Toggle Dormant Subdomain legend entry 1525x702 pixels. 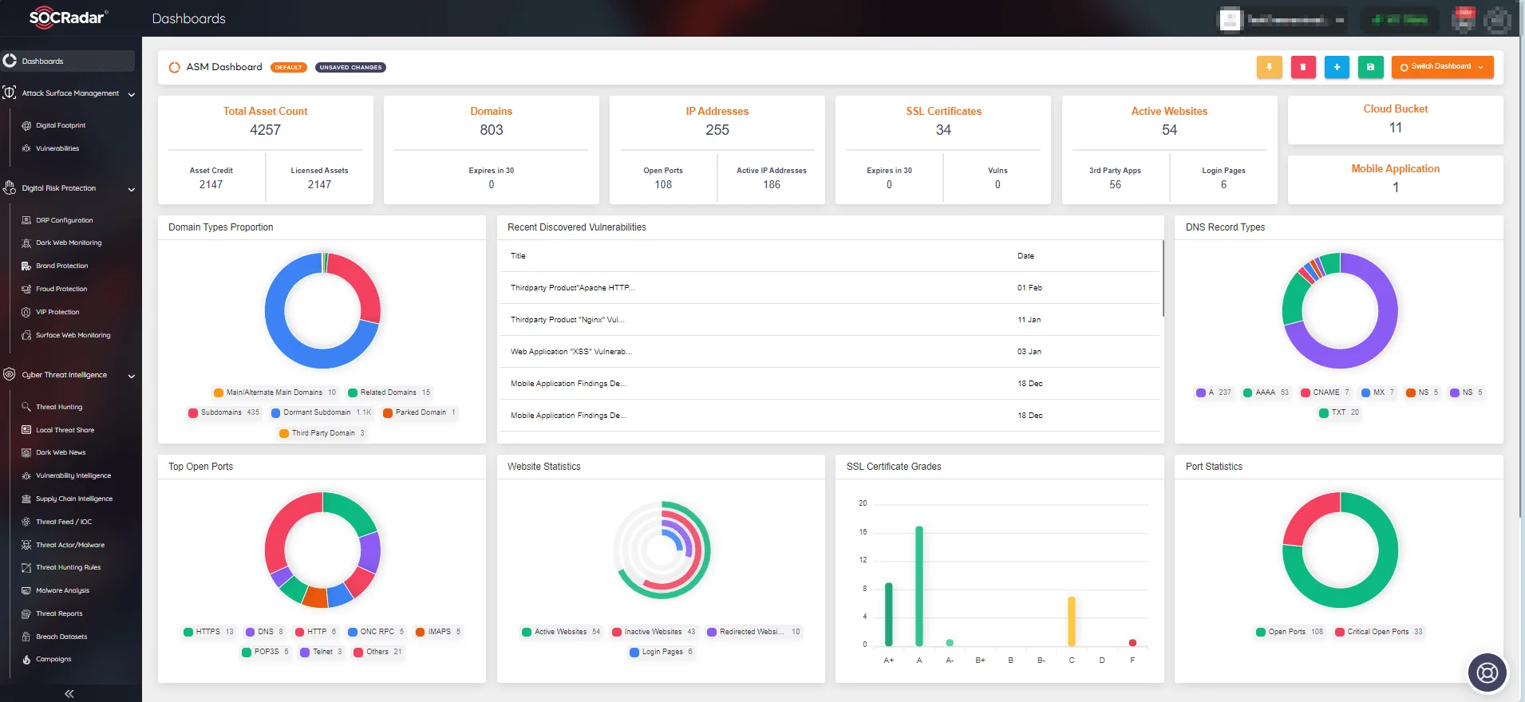pos(321,412)
